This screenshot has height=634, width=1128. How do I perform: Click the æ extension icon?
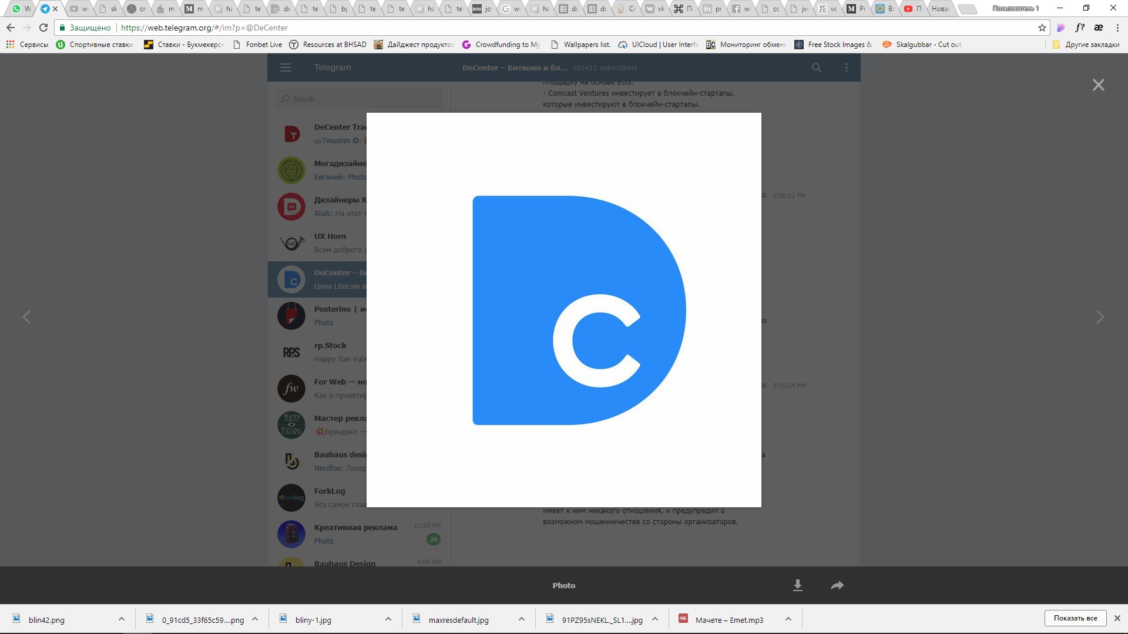click(1099, 28)
